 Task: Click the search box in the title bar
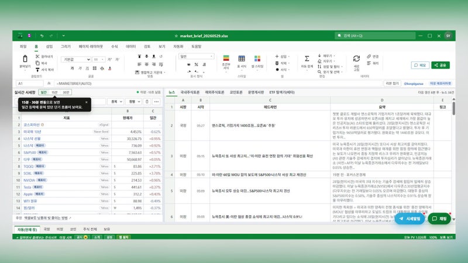coord(375,36)
